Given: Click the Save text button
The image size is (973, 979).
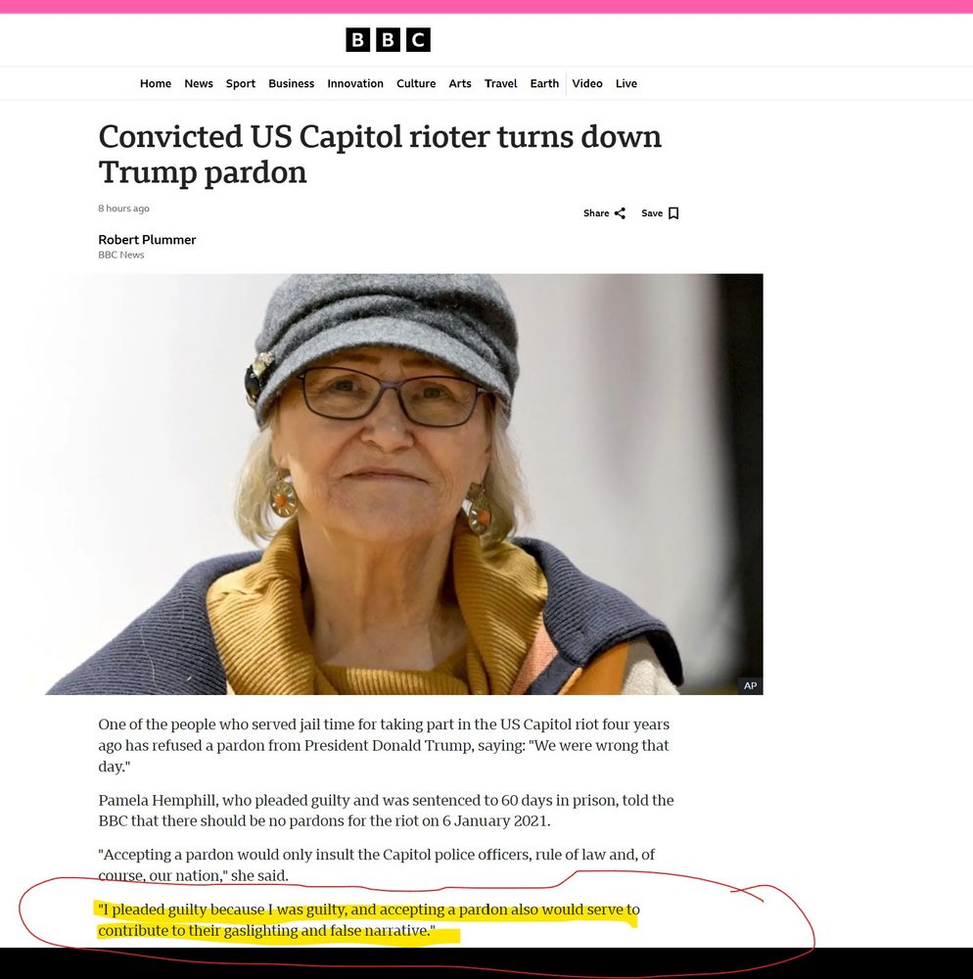Looking at the screenshot, I should pos(652,213).
